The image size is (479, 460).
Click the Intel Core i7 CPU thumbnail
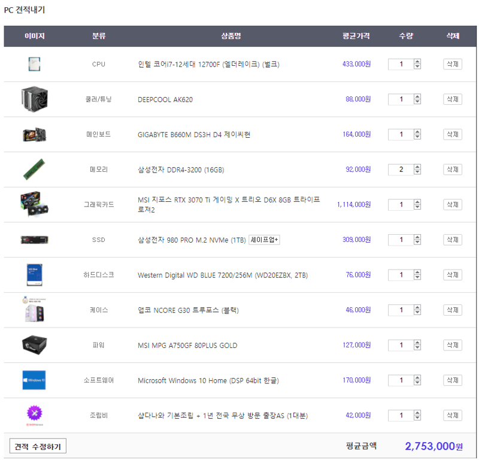click(x=34, y=64)
